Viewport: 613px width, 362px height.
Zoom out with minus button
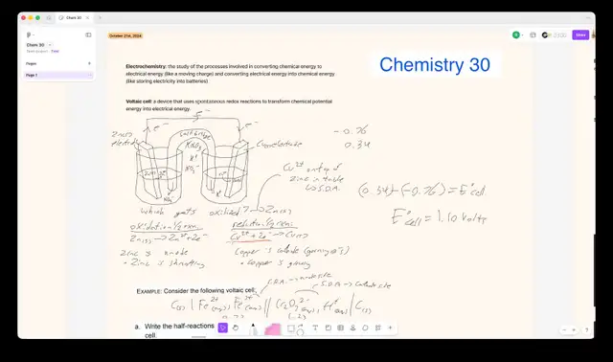pyautogui.click(x=564, y=330)
